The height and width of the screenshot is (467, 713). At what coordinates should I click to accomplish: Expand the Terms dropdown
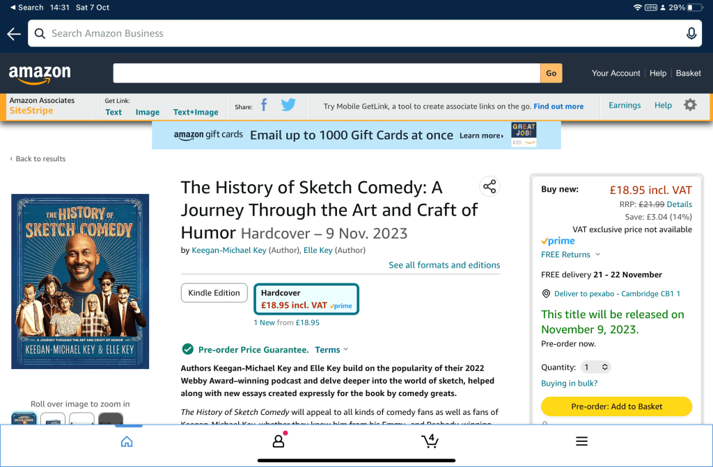[x=331, y=350]
